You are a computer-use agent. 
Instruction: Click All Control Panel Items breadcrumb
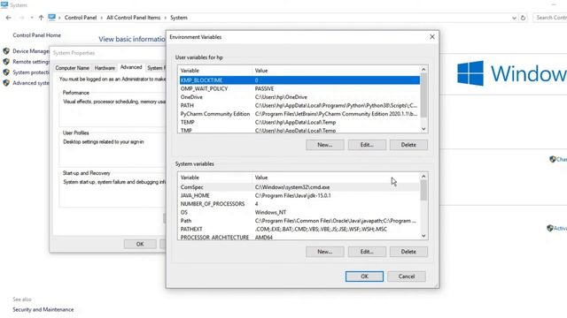point(133,18)
